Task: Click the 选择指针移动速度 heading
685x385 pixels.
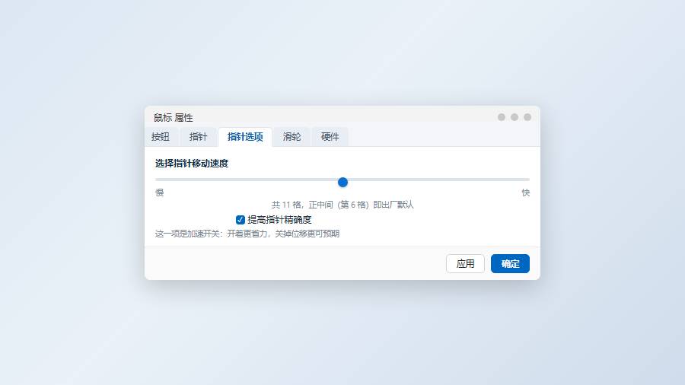Action: 192,164
